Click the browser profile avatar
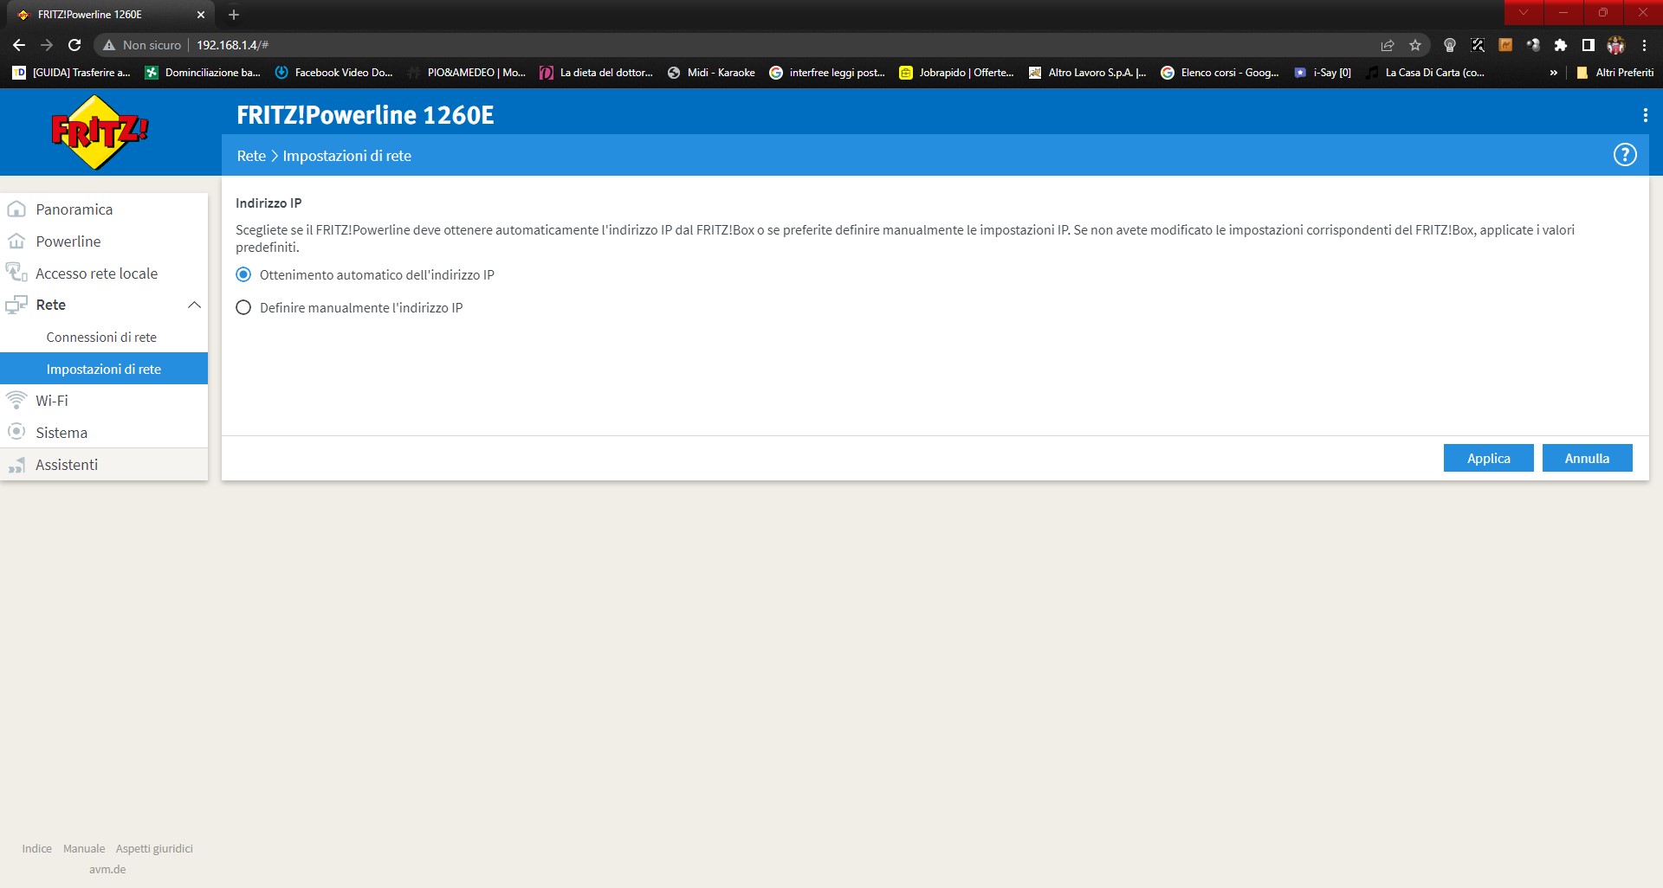 pos(1616,45)
